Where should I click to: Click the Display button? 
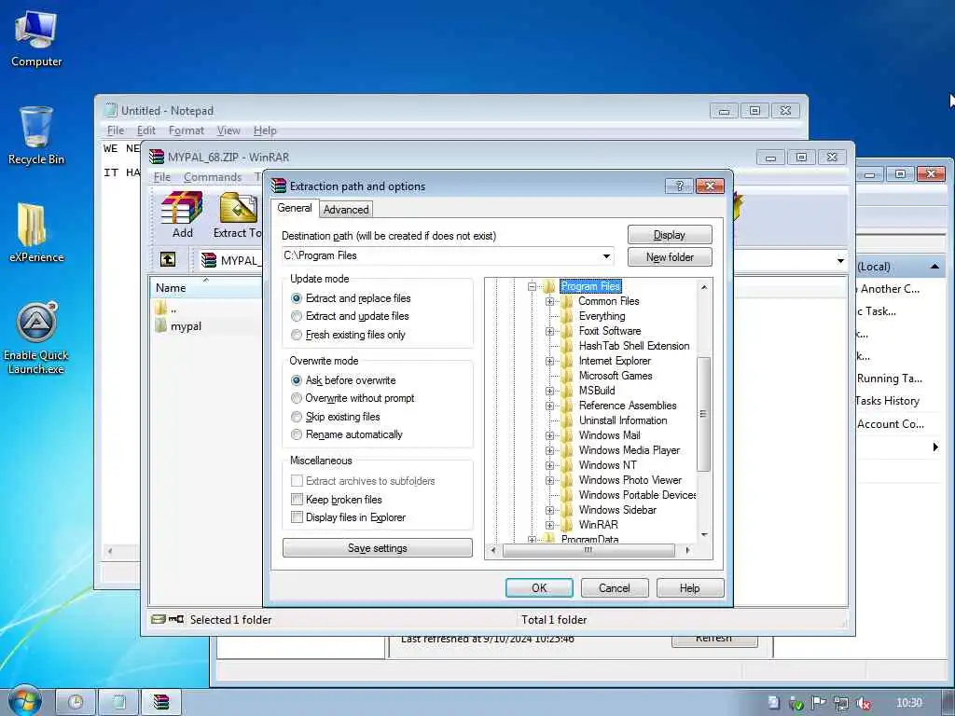pyautogui.click(x=670, y=235)
